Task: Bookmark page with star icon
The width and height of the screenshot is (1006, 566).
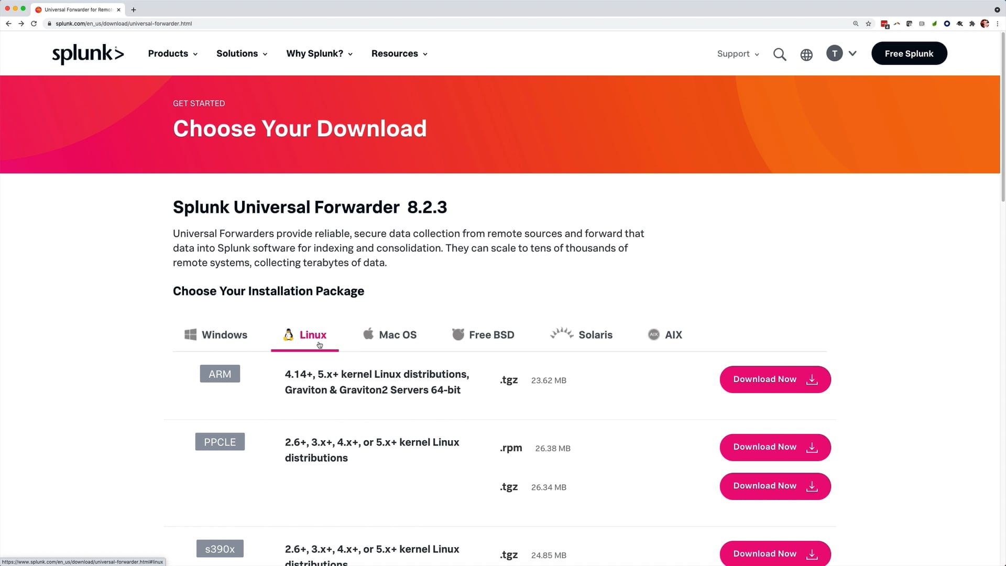Action: point(868,24)
